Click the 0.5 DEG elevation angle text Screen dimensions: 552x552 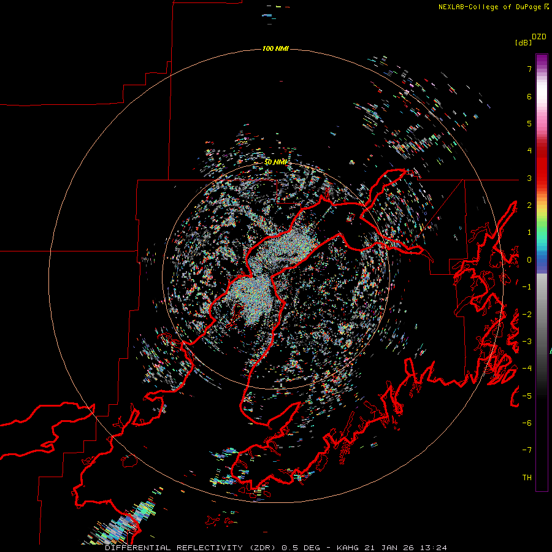[x=301, y=548]
